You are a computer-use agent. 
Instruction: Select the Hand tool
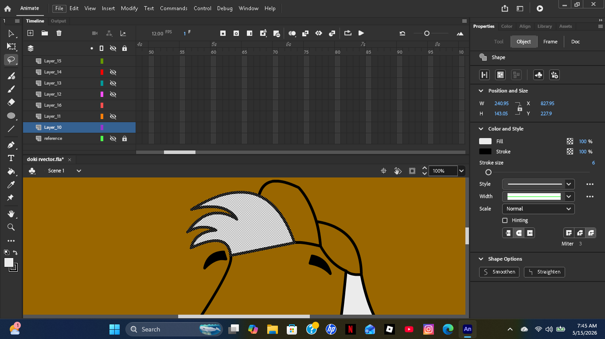point(11,214)
